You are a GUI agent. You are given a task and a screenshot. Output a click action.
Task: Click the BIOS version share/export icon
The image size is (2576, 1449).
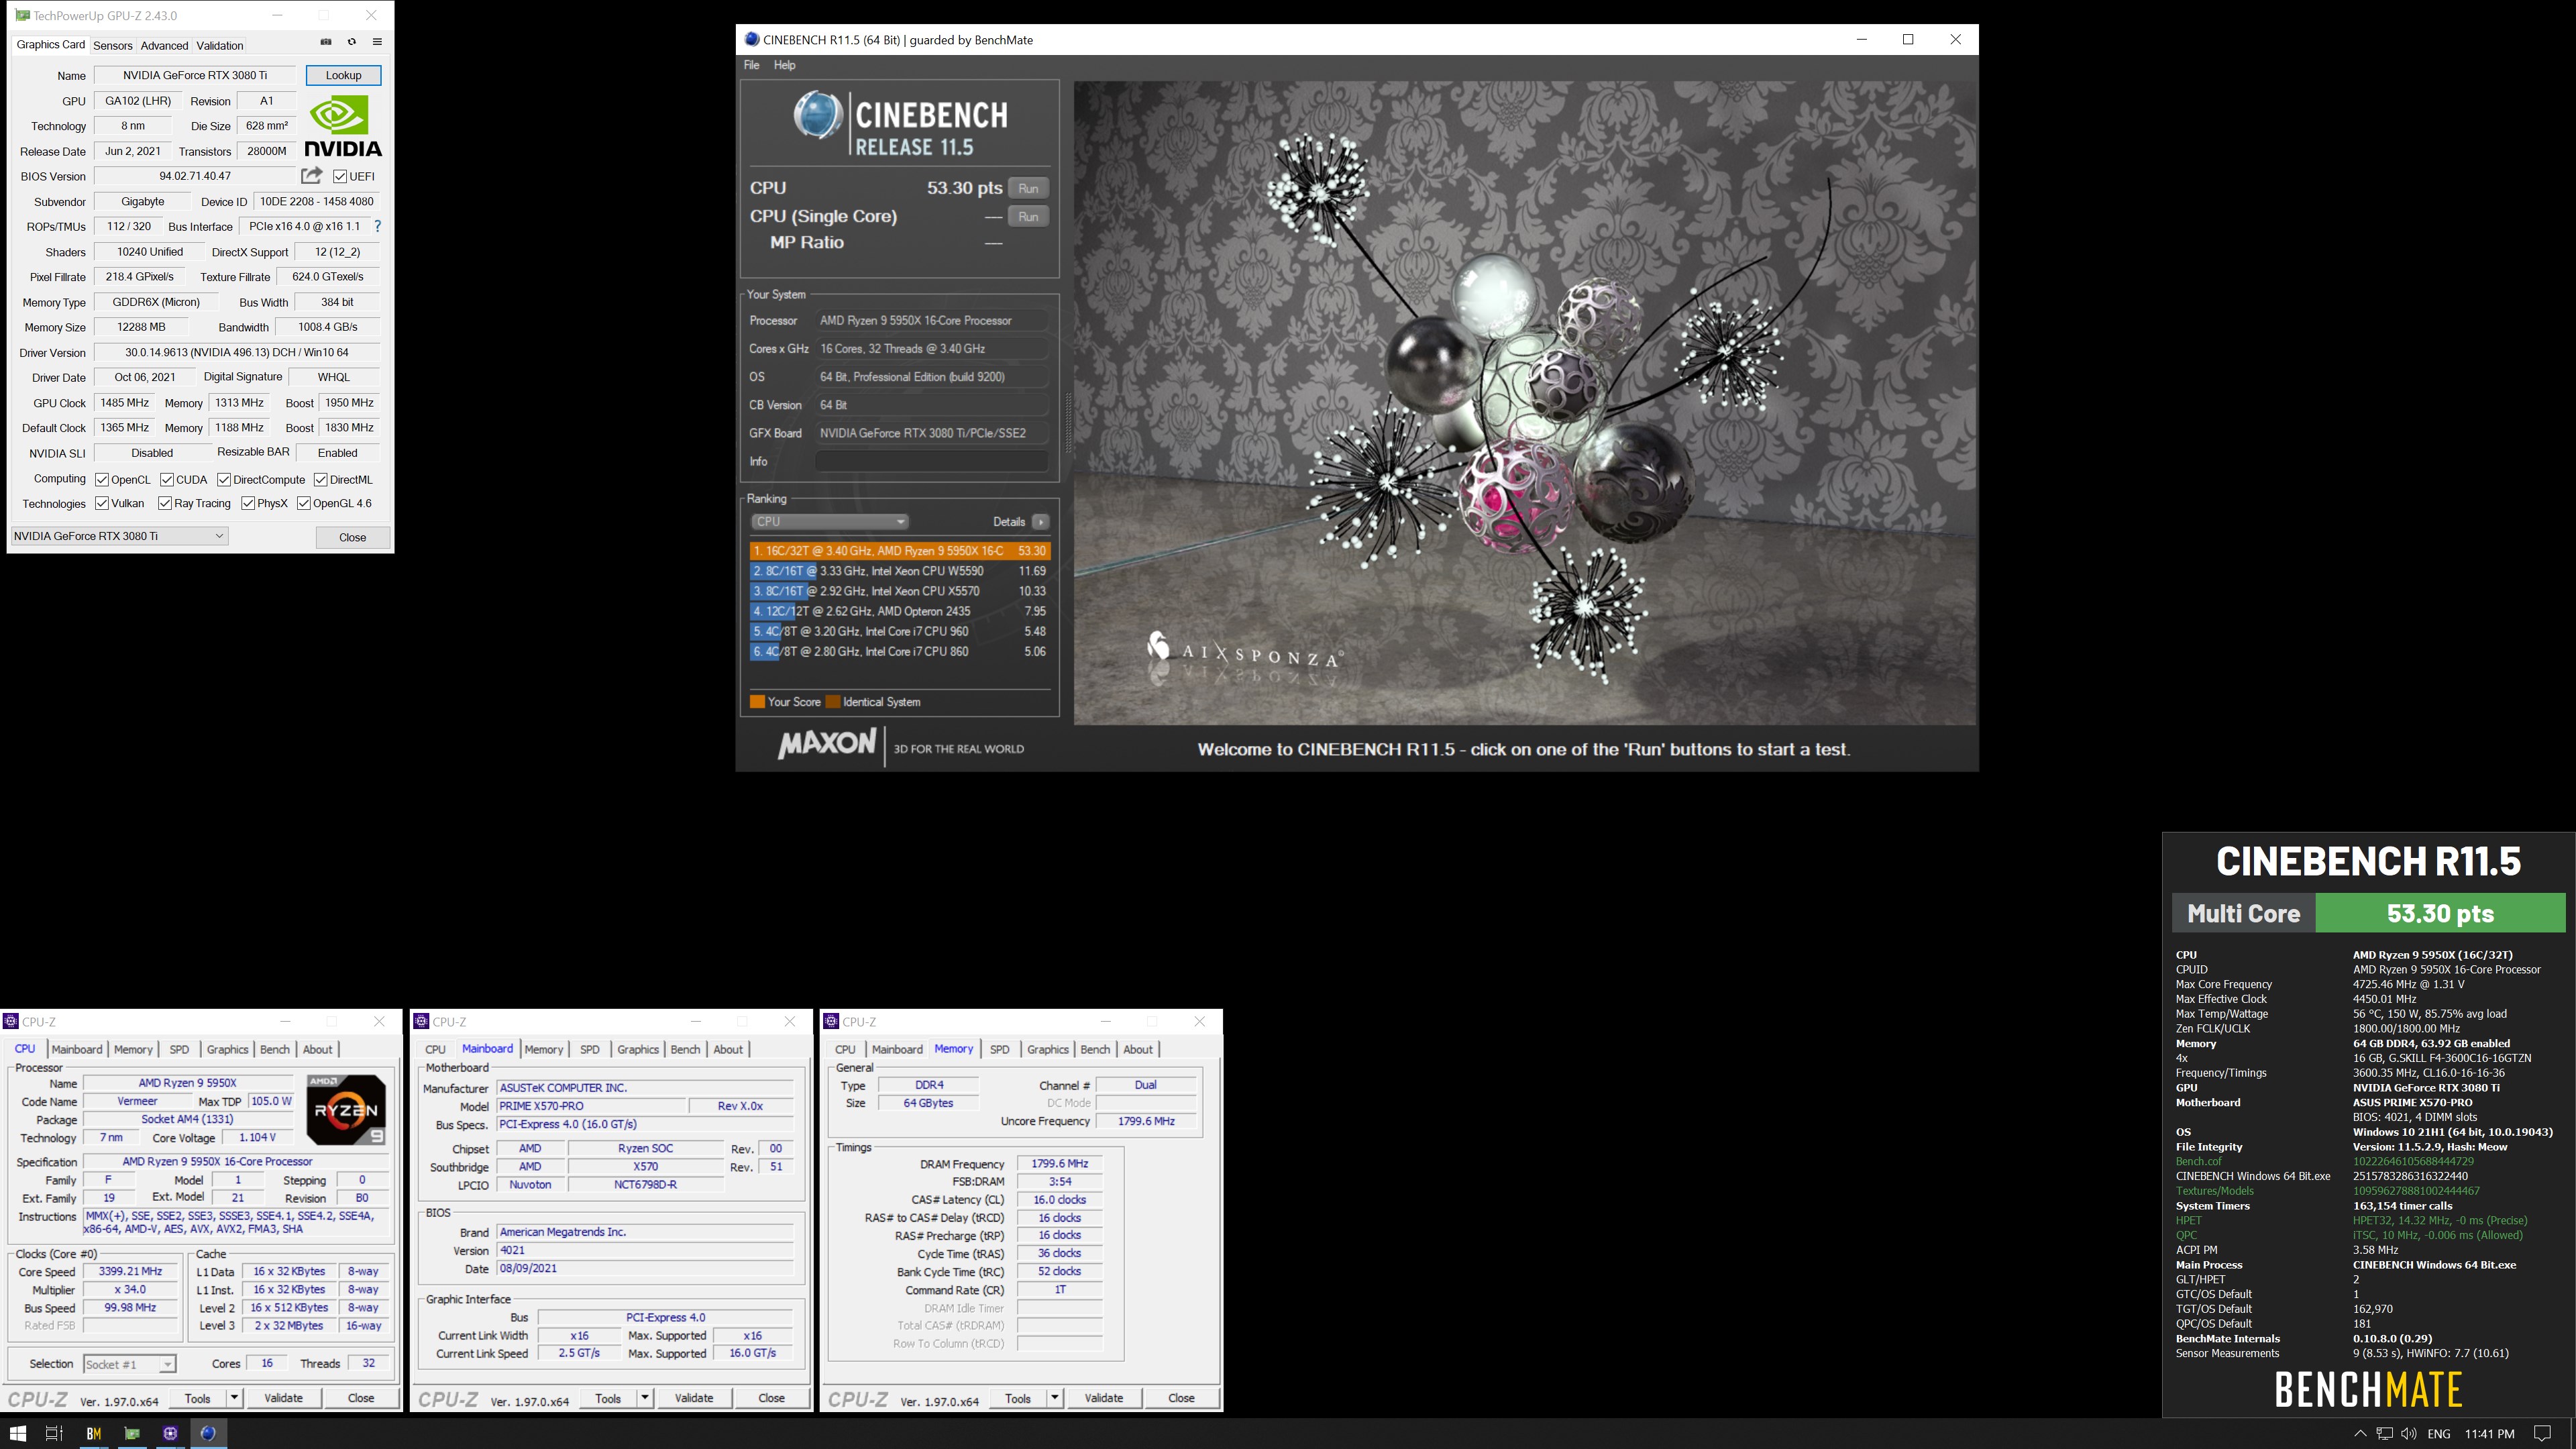[312, 176]
